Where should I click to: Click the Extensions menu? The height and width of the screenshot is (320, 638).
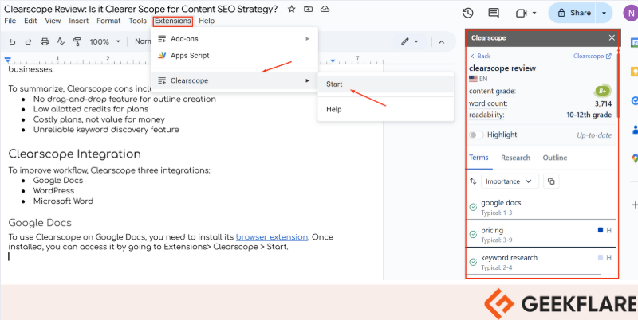(173, 21)
